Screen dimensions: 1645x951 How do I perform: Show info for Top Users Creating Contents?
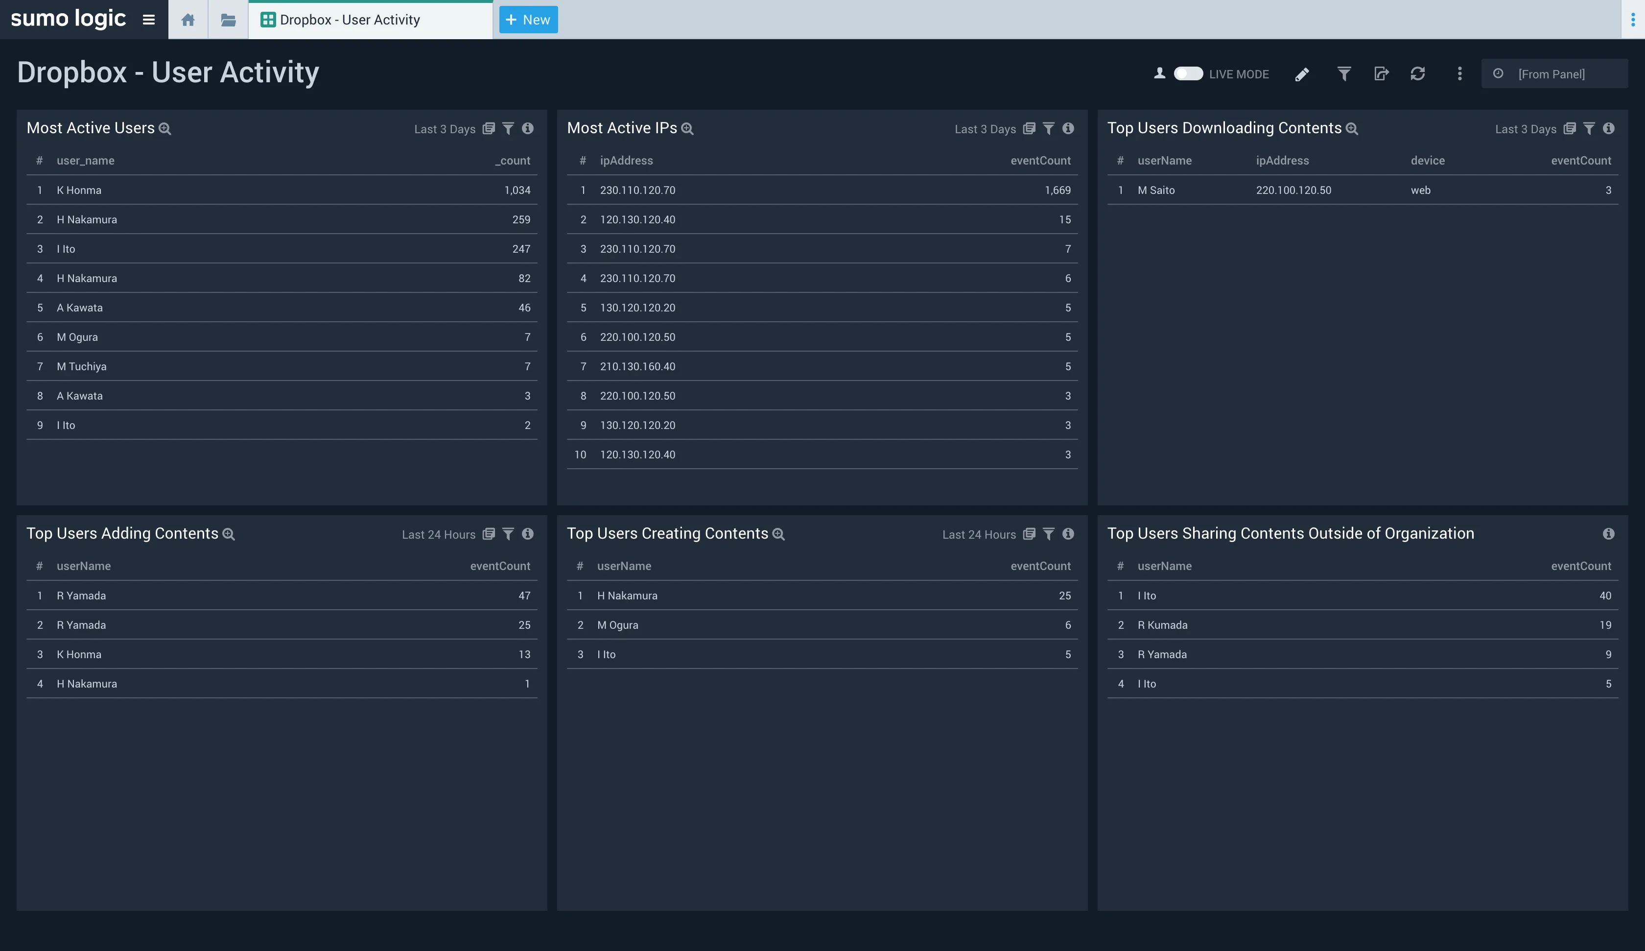[1068, 534]
